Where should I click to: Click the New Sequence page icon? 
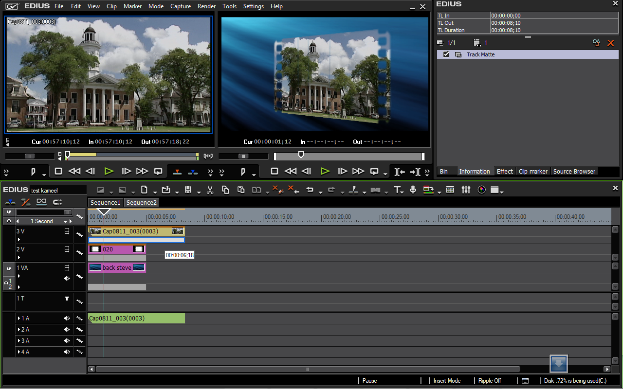pos(144,190)
